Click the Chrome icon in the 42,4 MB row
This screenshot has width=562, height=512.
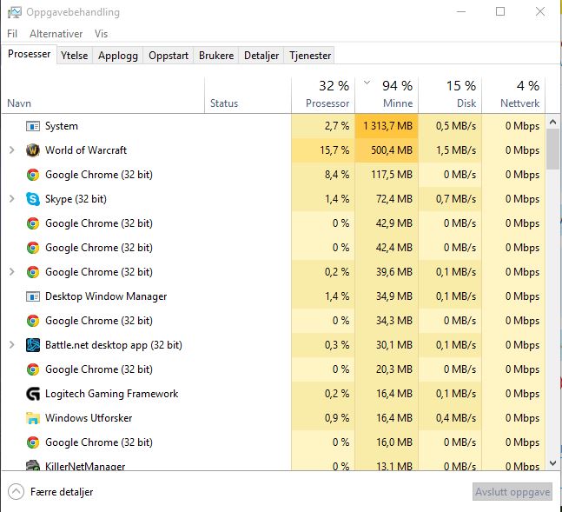[x=33, y=248]
